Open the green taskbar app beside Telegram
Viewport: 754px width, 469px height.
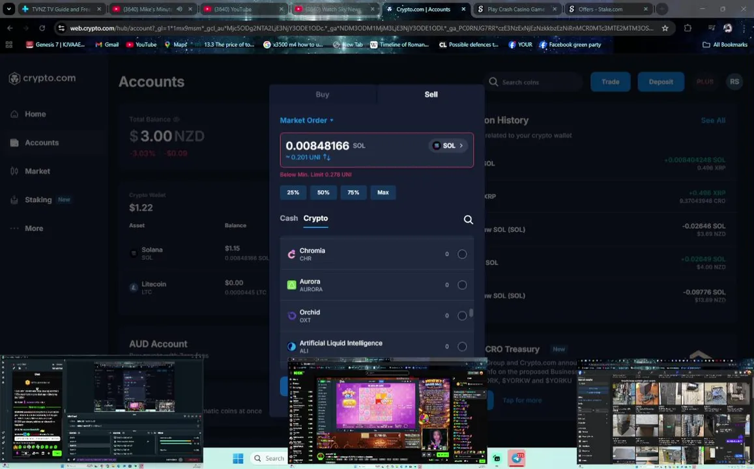tap(497, 459)
